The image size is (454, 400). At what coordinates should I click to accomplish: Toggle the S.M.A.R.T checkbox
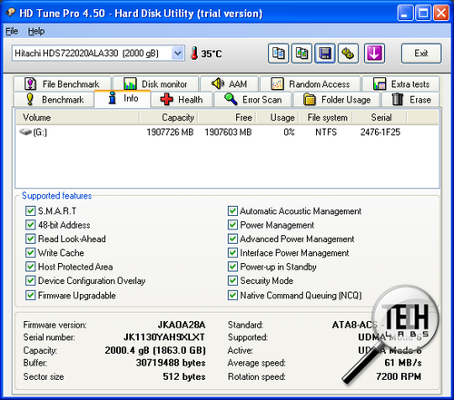tap(30, 210)
